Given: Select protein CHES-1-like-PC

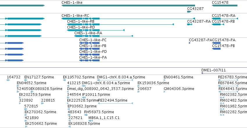Looking at the screenshot, I should 89,43.
